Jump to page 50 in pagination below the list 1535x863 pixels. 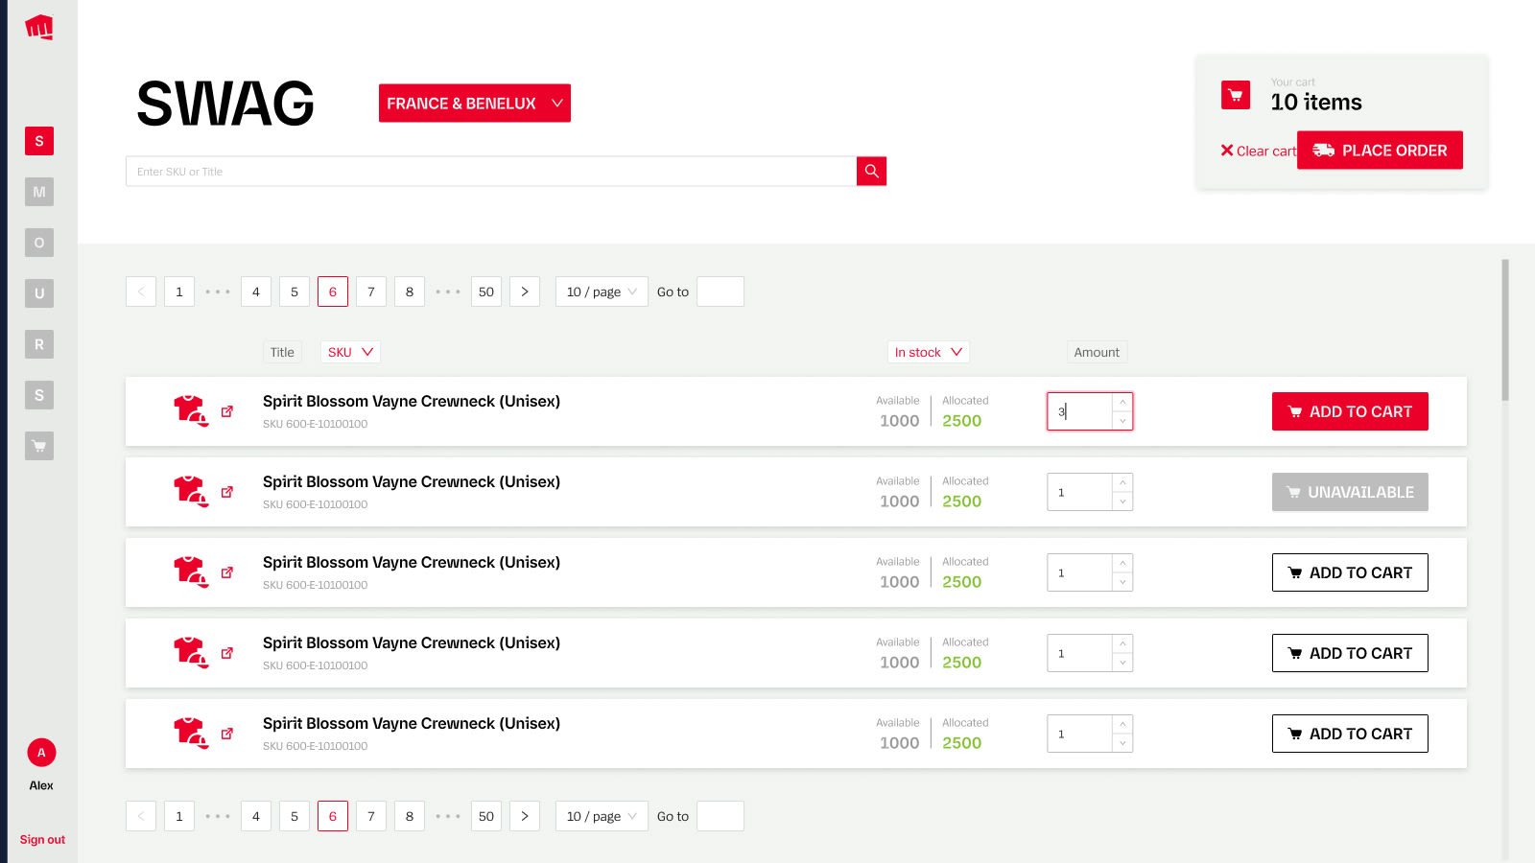(486, 816)
